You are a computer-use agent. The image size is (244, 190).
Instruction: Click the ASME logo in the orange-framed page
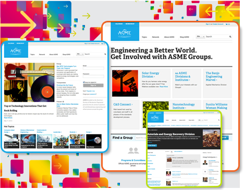(x=125, y=33)
